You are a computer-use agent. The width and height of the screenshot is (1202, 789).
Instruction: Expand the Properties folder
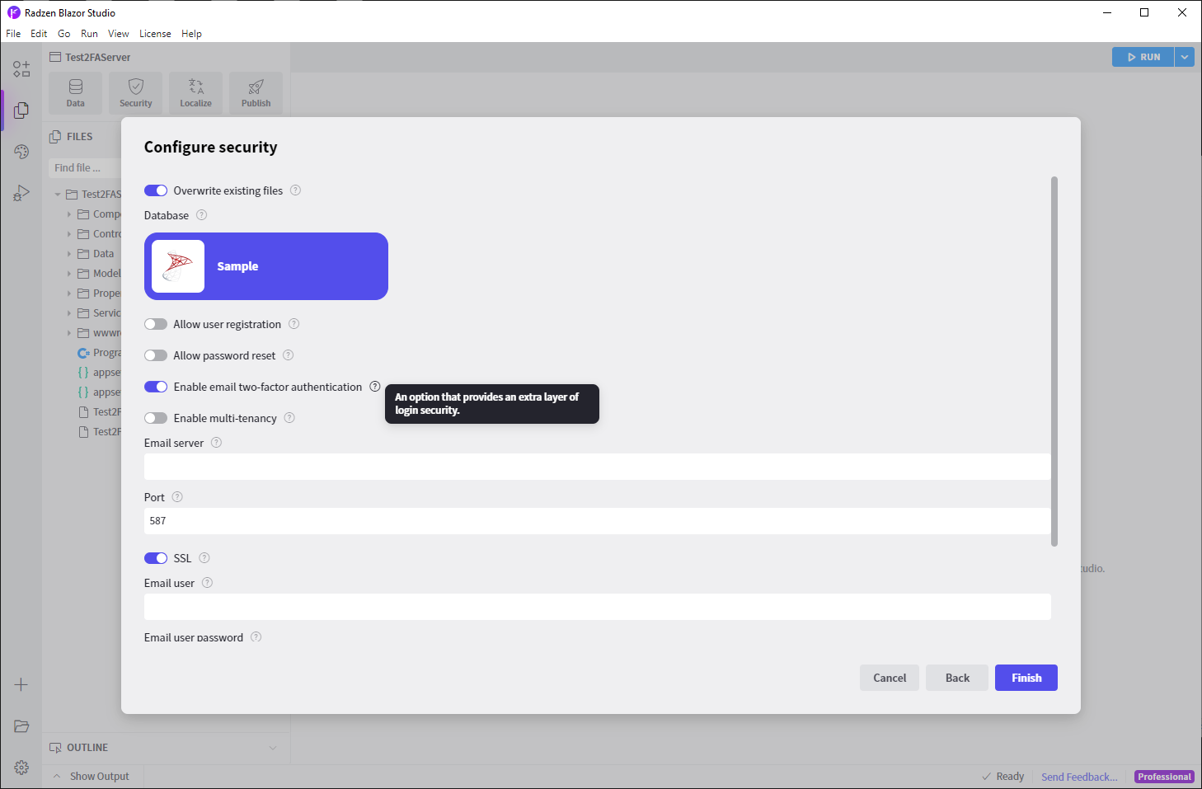69,294
